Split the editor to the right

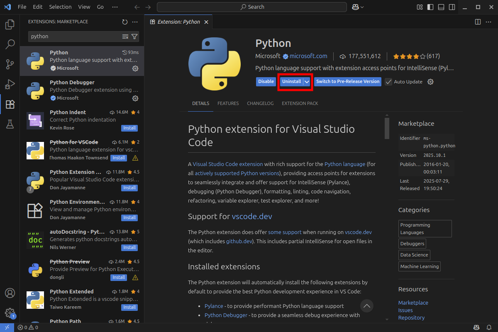(478, 22)
